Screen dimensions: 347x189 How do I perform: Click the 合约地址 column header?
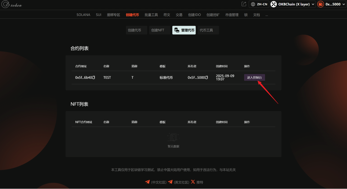pos(81,66)
